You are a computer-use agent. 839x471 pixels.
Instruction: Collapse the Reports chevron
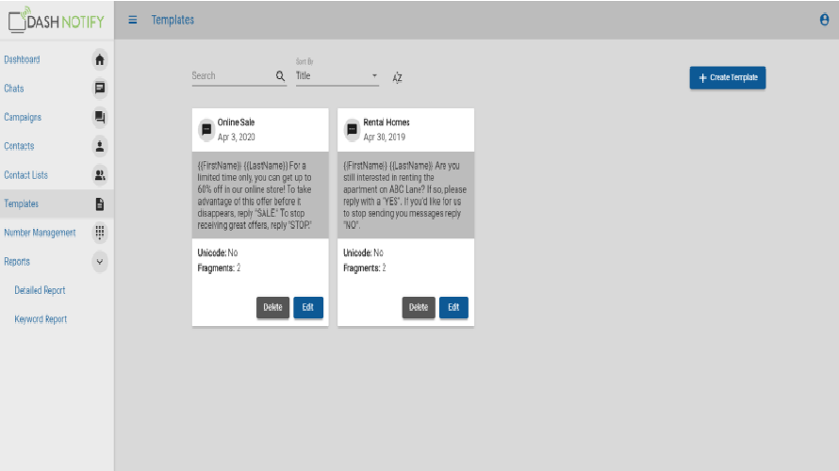[100, 262]
